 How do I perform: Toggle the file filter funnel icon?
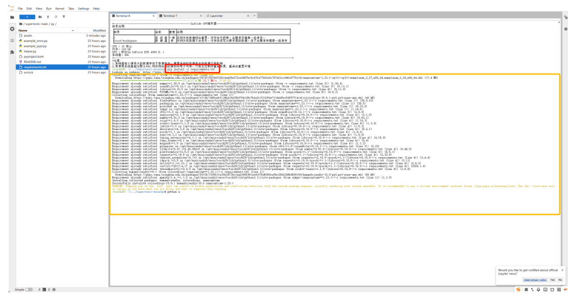(64, 17)
